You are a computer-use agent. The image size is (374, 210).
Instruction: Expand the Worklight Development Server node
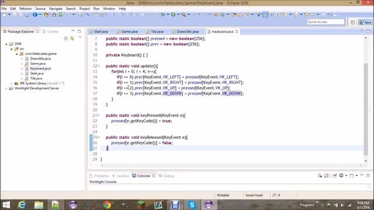point(6,88)
